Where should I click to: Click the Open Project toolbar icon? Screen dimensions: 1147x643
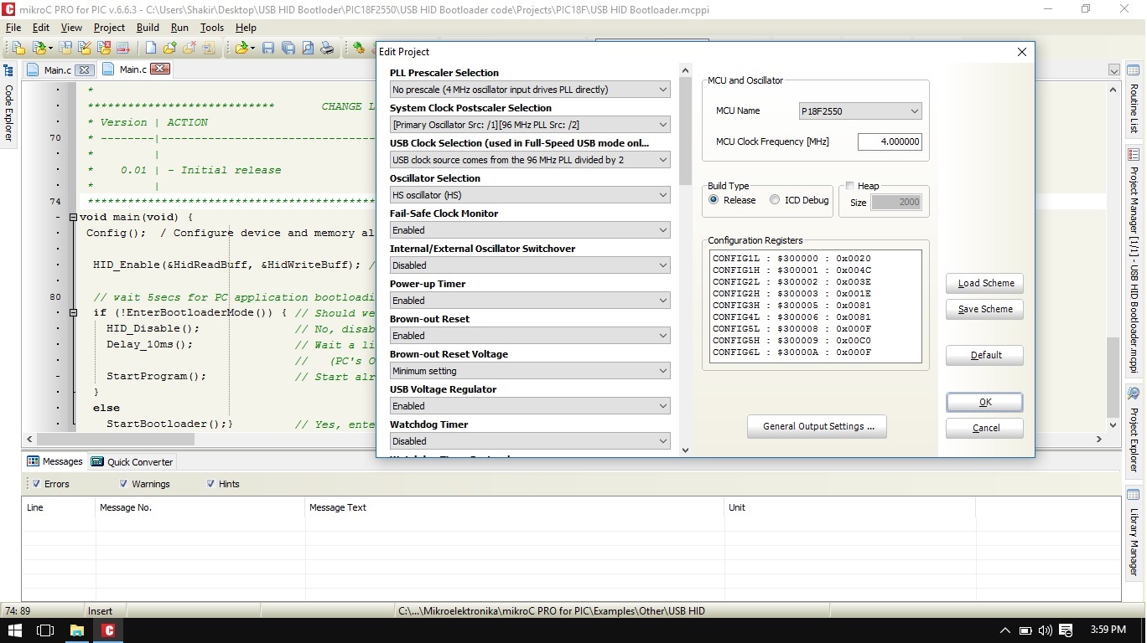pos(39,48)
